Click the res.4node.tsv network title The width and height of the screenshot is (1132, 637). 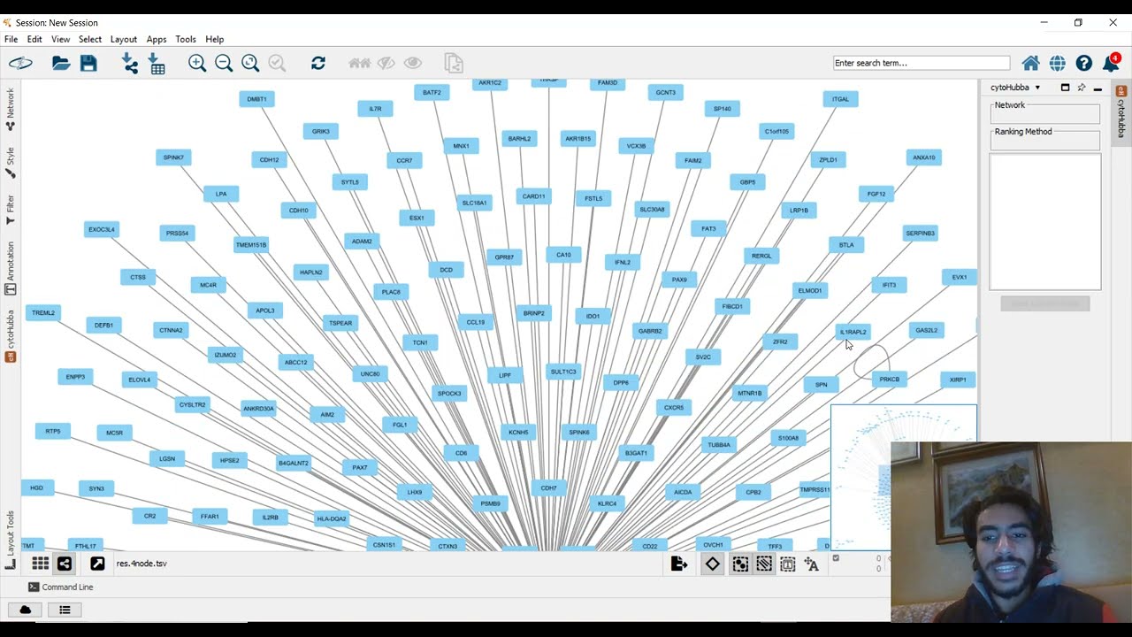click(x=141, y=564)
